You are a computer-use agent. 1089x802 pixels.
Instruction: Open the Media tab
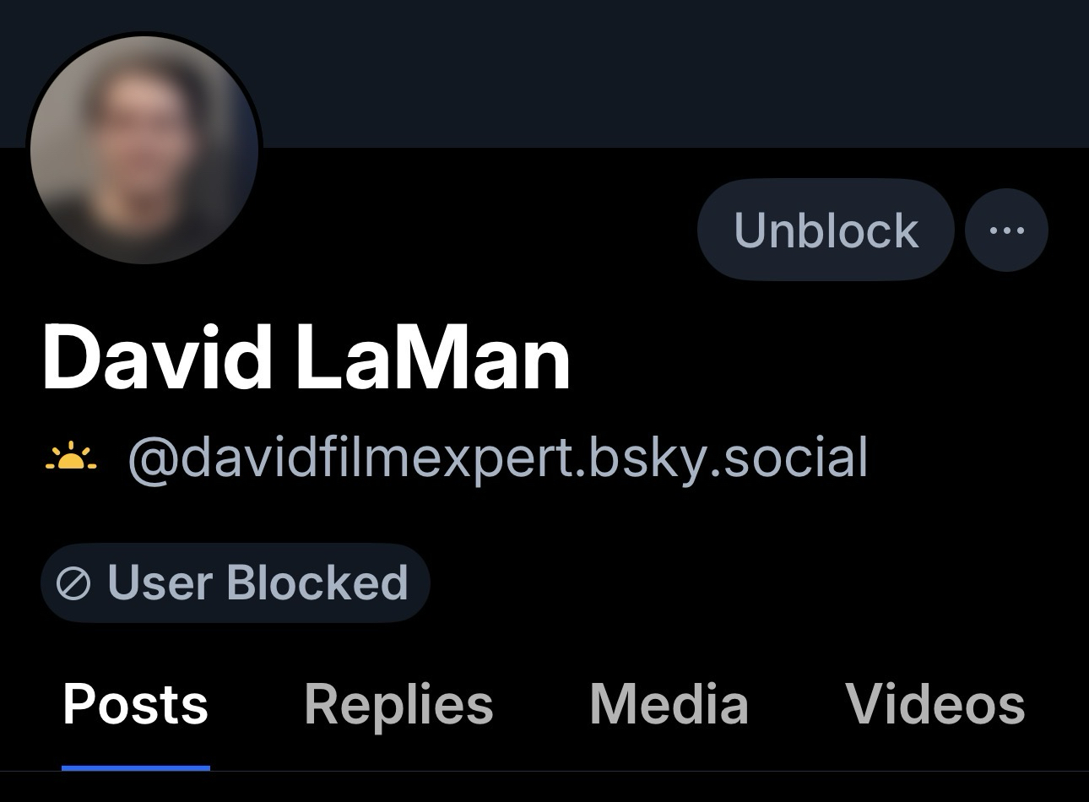point(669,705)
